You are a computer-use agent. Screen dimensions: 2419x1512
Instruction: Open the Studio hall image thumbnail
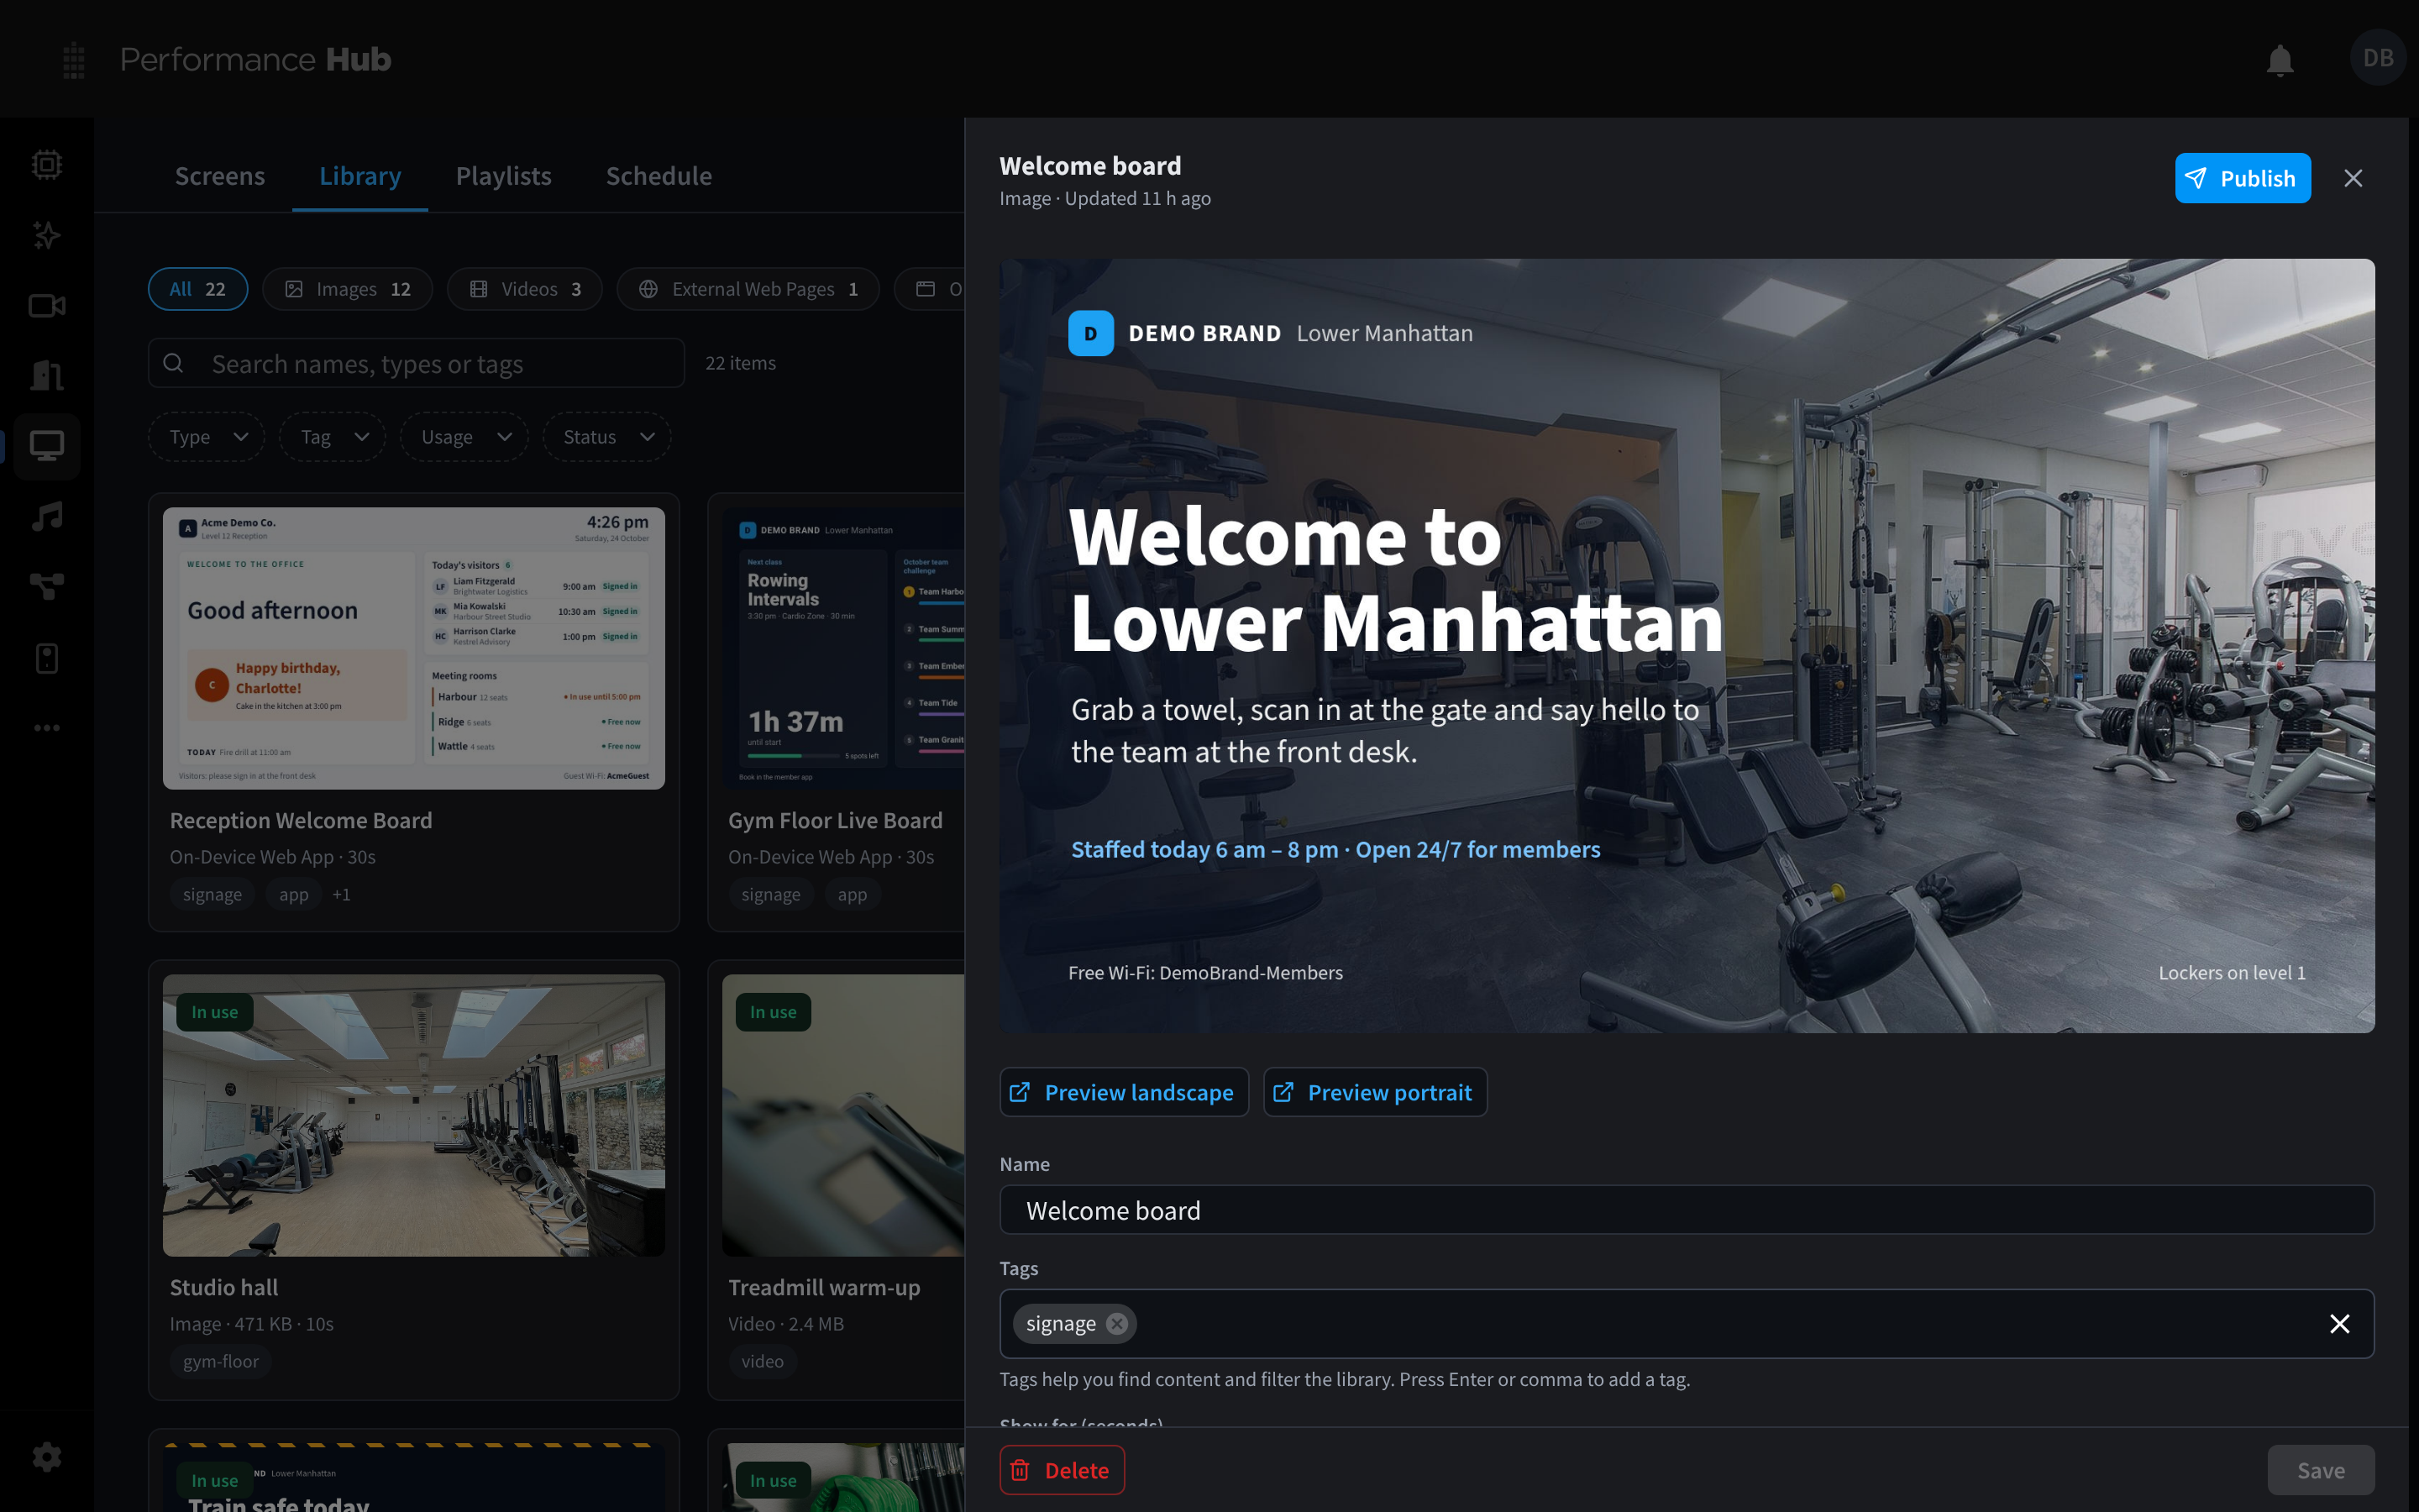pos(414,1116)
